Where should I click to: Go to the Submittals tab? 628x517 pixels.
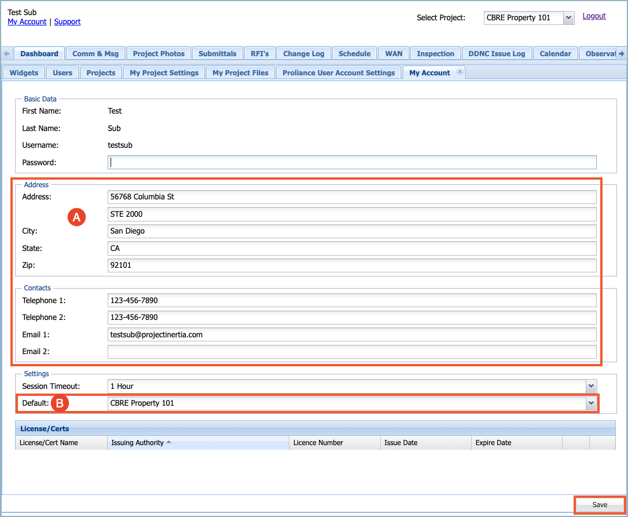218,54
